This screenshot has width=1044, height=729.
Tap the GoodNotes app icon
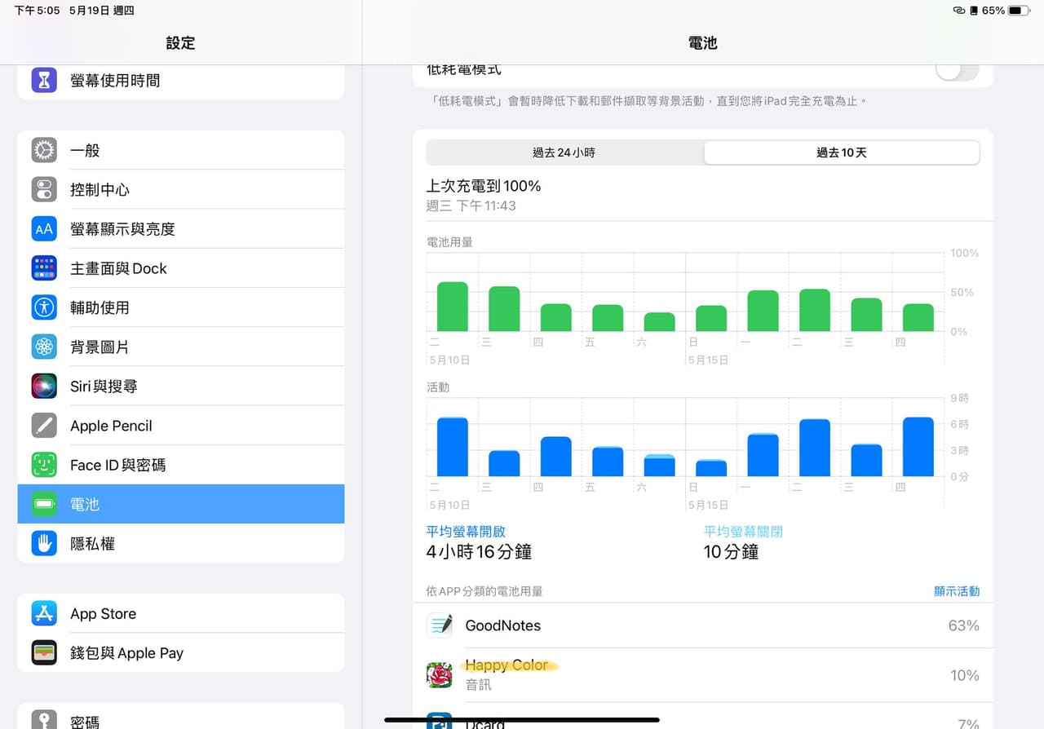pyautogui.click(x=440, y=625)
